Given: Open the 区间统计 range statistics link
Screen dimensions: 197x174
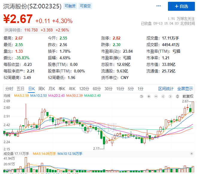Looking at the screenshot, I should point(166,89).
